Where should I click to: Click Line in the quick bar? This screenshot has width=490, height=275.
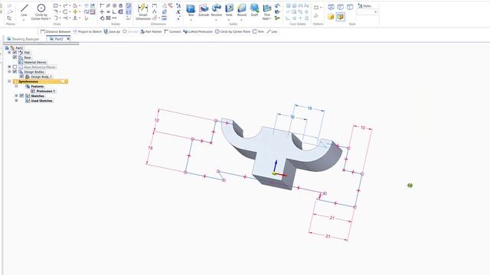(272, 31)
